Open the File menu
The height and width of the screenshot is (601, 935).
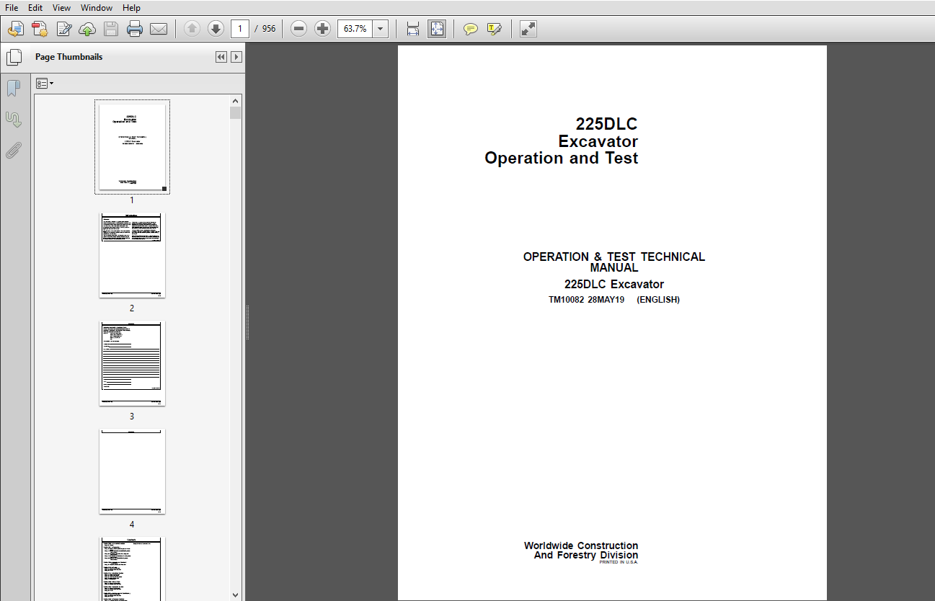coord(12,7)
